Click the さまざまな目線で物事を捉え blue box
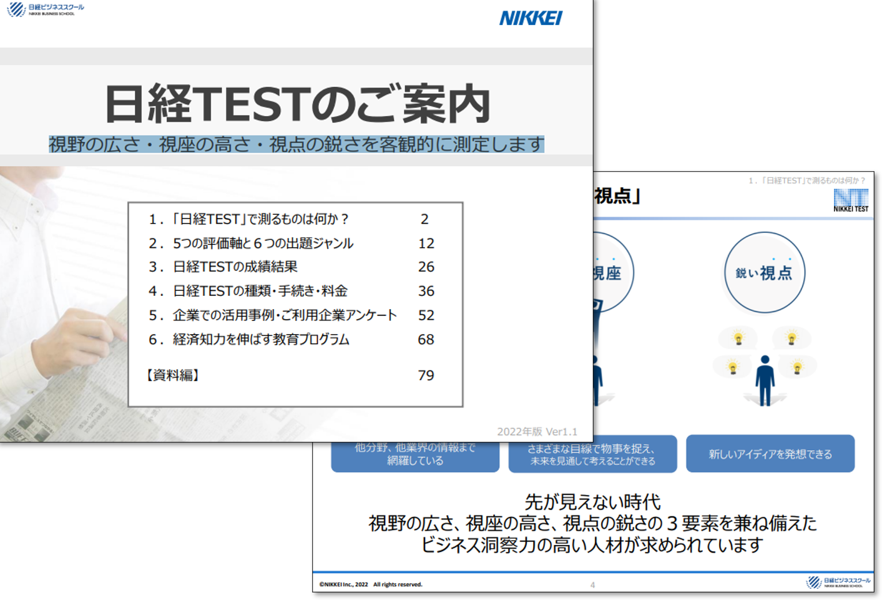The width and height of the screenshot is (882, 600). pyautogui.click(x=593, y=457)
